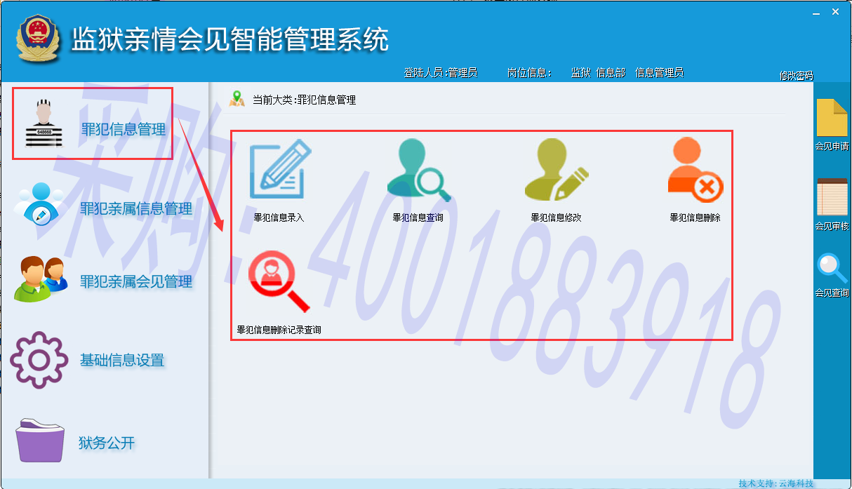Click the 岗位信息 label
Image resolution: width=852 pixels, height=489 pixels.
coord(529,72)
